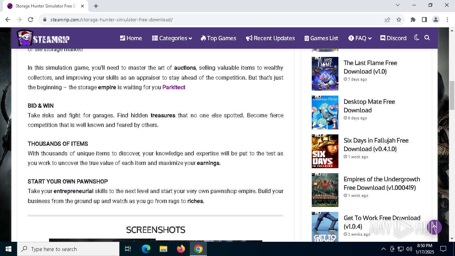The height and width of the screenshot is (256, 455).
Task: Expand the FAQ dropdown menu
Action: pyautogui.click(x=360, y=38)
